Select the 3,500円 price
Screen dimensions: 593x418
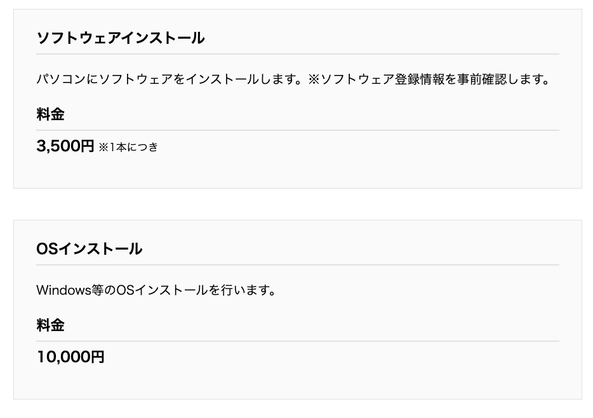click(65, 147)
